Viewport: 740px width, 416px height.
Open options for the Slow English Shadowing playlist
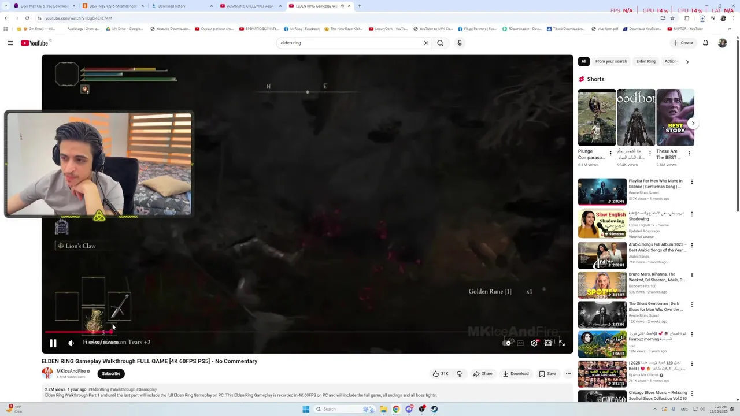(x=691, y=214)
